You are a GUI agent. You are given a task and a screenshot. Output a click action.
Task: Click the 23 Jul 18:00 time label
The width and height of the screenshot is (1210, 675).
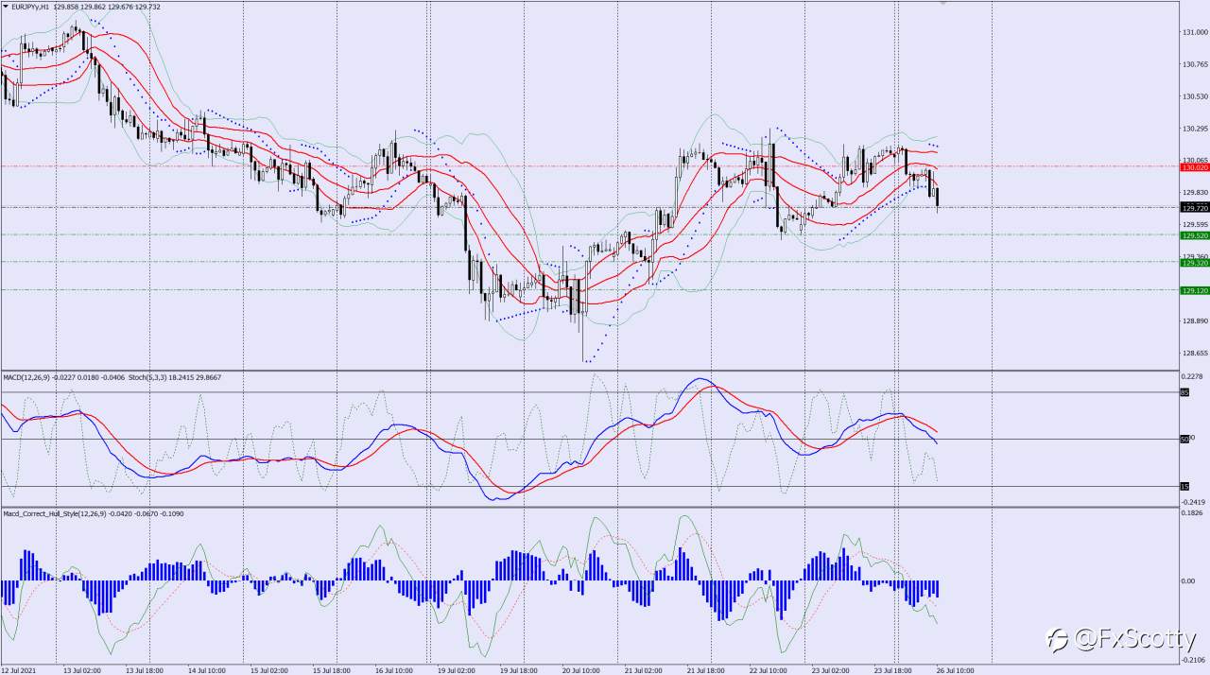point(893,669)
